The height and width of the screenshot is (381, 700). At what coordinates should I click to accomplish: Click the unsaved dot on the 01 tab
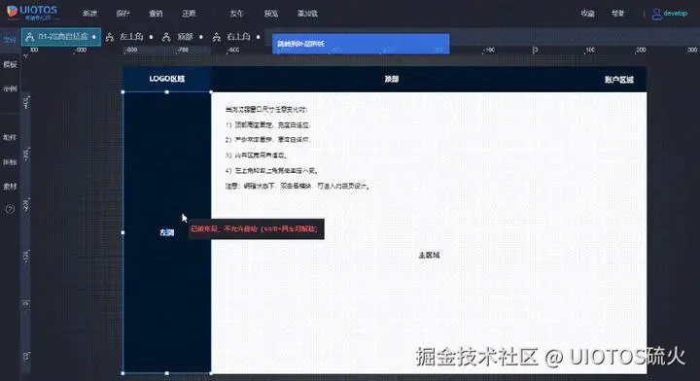(94, 37)
